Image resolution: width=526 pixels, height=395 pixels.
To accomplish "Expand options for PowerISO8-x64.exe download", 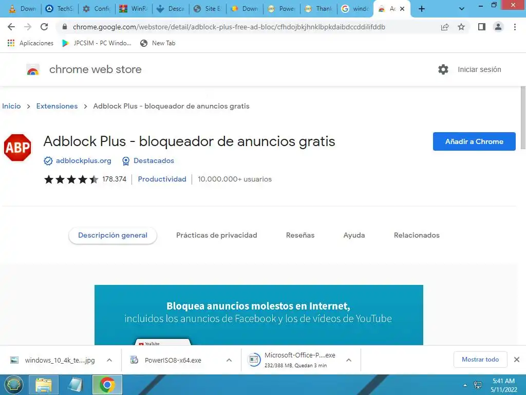I will [229, 360].
